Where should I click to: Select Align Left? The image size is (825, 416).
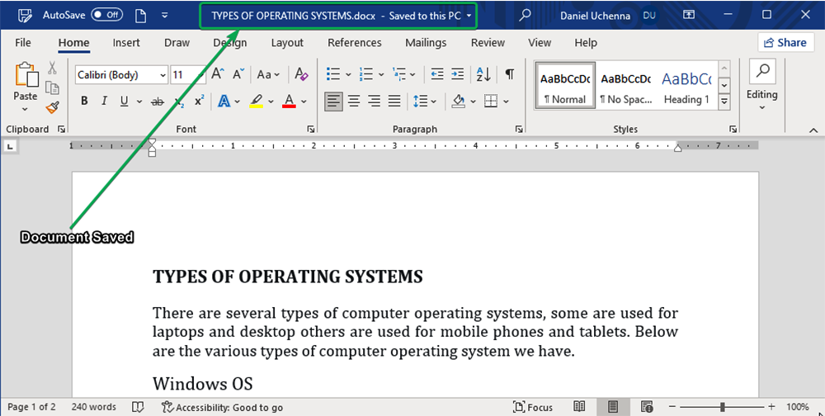(x=333, y=101)
